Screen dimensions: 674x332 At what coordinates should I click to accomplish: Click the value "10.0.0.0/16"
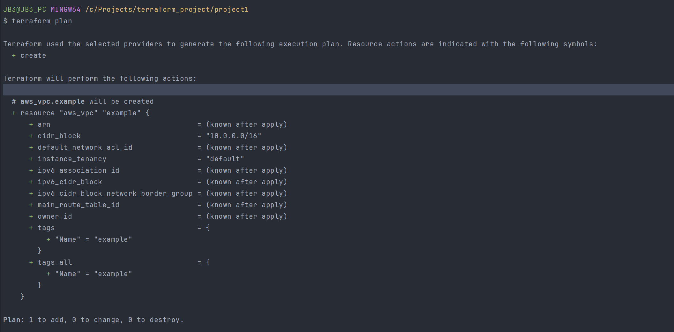tap(234, 136)
